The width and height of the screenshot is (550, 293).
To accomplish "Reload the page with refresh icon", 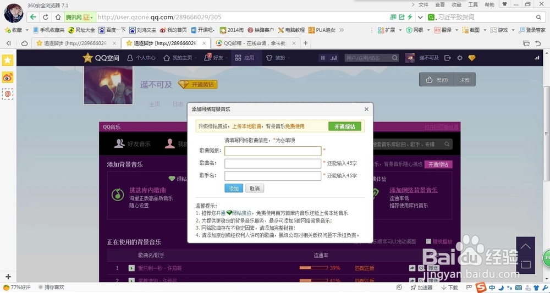I will pos(46,17).
